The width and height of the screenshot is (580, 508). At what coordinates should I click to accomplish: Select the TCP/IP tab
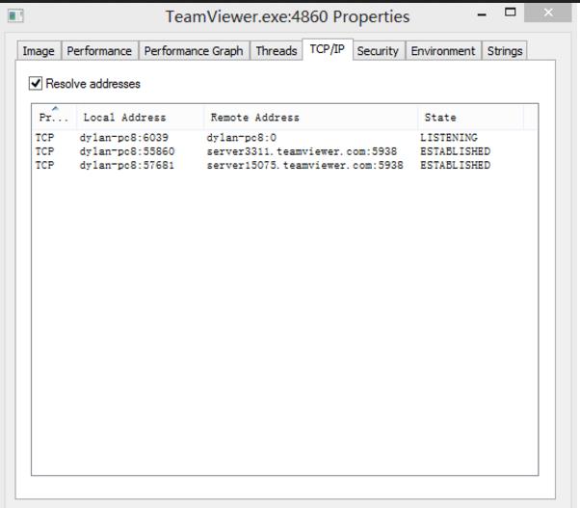click(327, 49)
